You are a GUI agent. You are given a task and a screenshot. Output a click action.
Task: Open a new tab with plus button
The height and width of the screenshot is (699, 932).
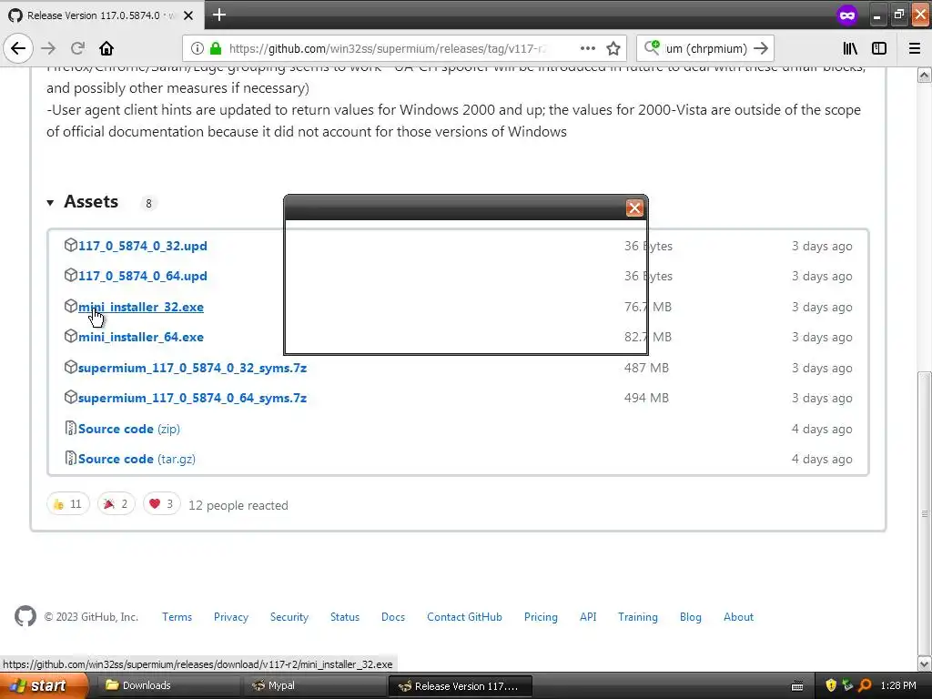tap(218, 15)
